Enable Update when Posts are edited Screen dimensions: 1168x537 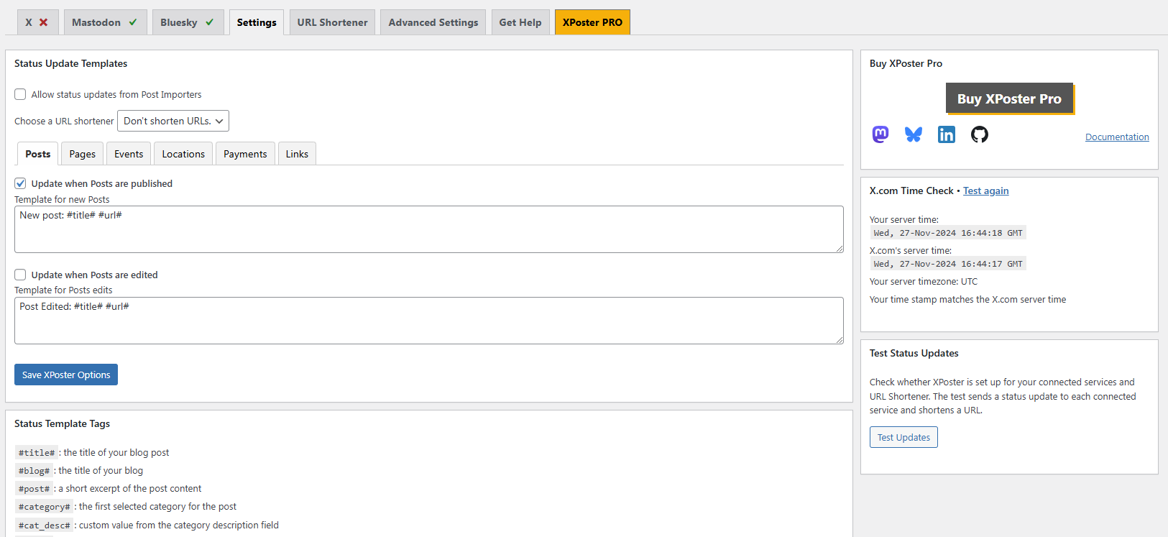[x=20, y=275]
